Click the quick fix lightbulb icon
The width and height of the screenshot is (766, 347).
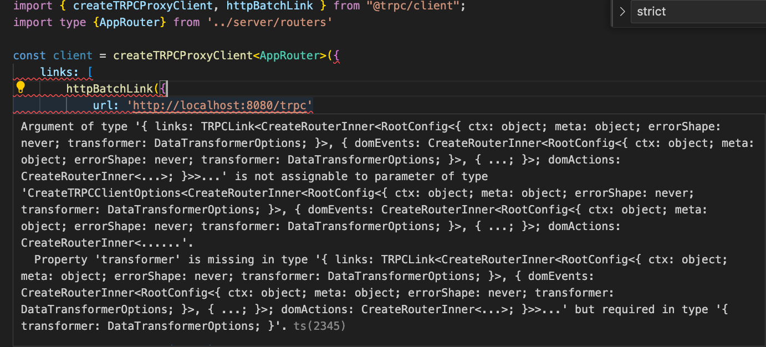click(x=21, y=88)
